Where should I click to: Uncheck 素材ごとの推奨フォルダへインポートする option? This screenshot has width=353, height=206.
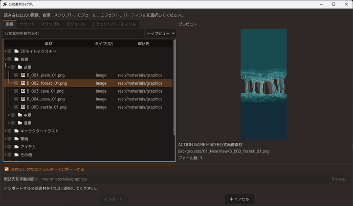[x=7, y=169]
